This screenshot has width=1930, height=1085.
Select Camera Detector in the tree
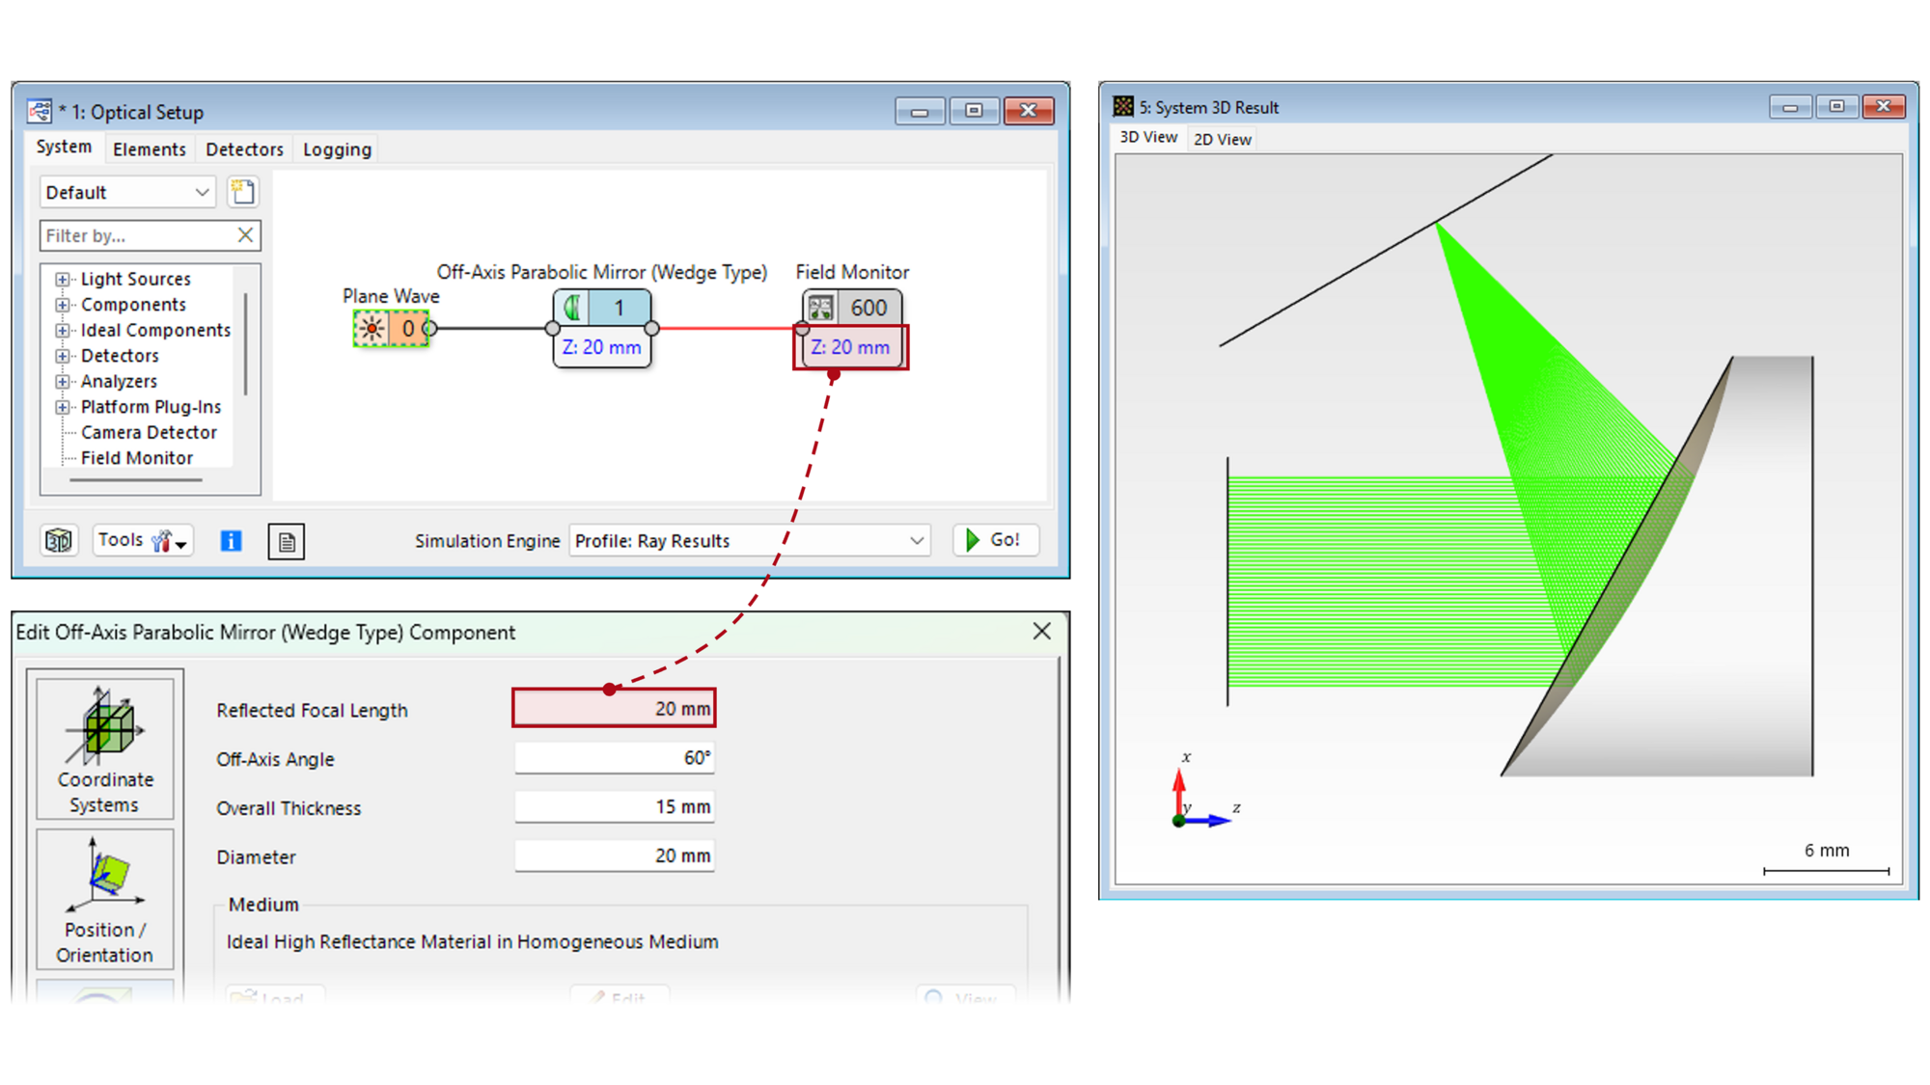149,432
